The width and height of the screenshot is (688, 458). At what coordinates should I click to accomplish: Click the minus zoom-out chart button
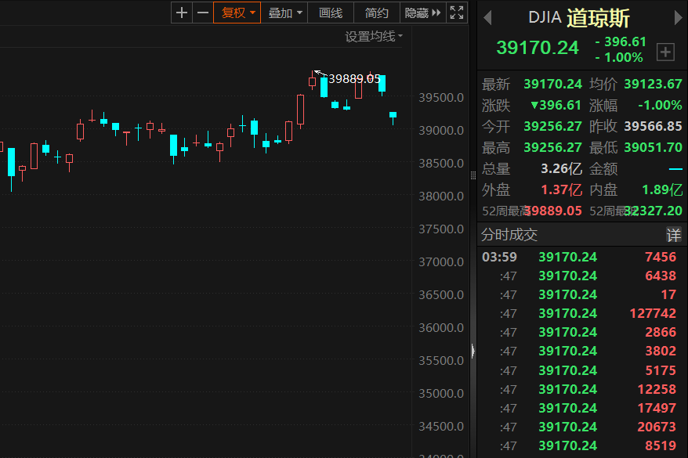pos(203,13)
